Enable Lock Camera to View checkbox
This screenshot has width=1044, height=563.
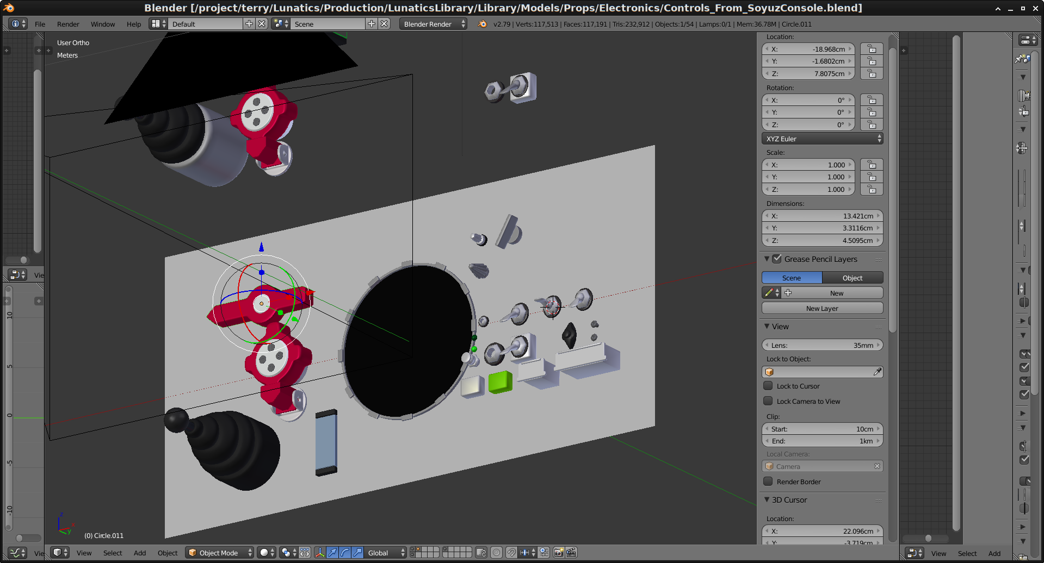click(768, 401)
